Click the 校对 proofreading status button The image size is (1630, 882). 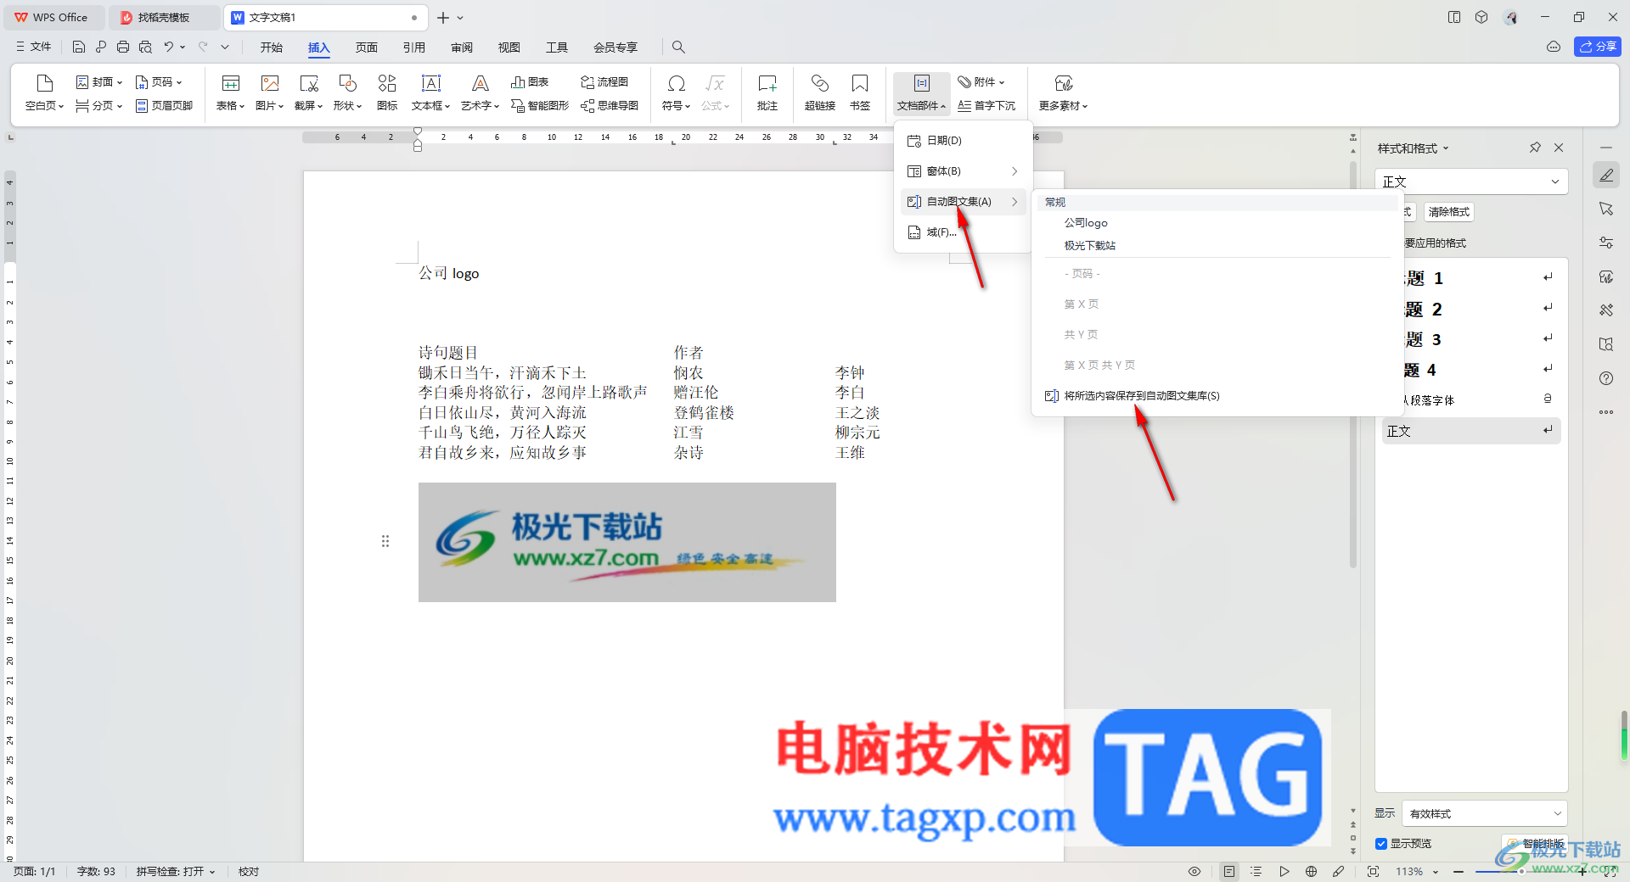[x=249, y=872]
